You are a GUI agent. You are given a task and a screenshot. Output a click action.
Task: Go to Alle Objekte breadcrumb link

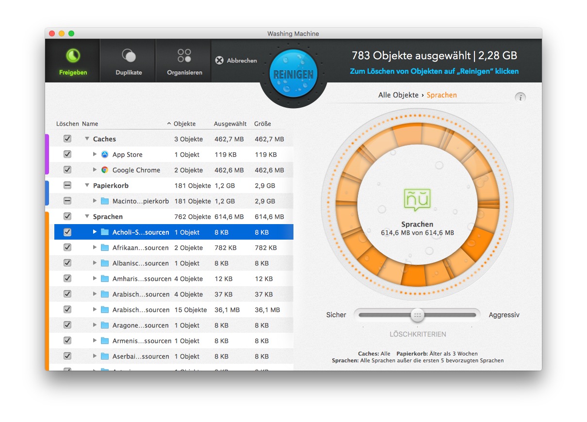point(398,95)
